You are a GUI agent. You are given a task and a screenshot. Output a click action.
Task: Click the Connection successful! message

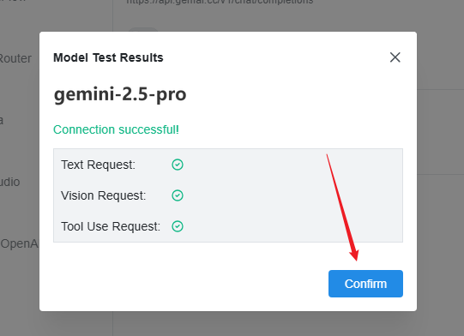coord(116,129)
